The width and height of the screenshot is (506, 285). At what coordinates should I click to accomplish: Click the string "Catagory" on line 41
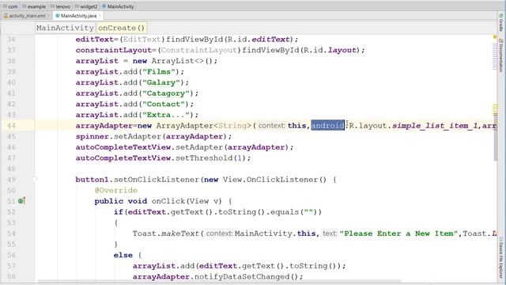[166, 93]
